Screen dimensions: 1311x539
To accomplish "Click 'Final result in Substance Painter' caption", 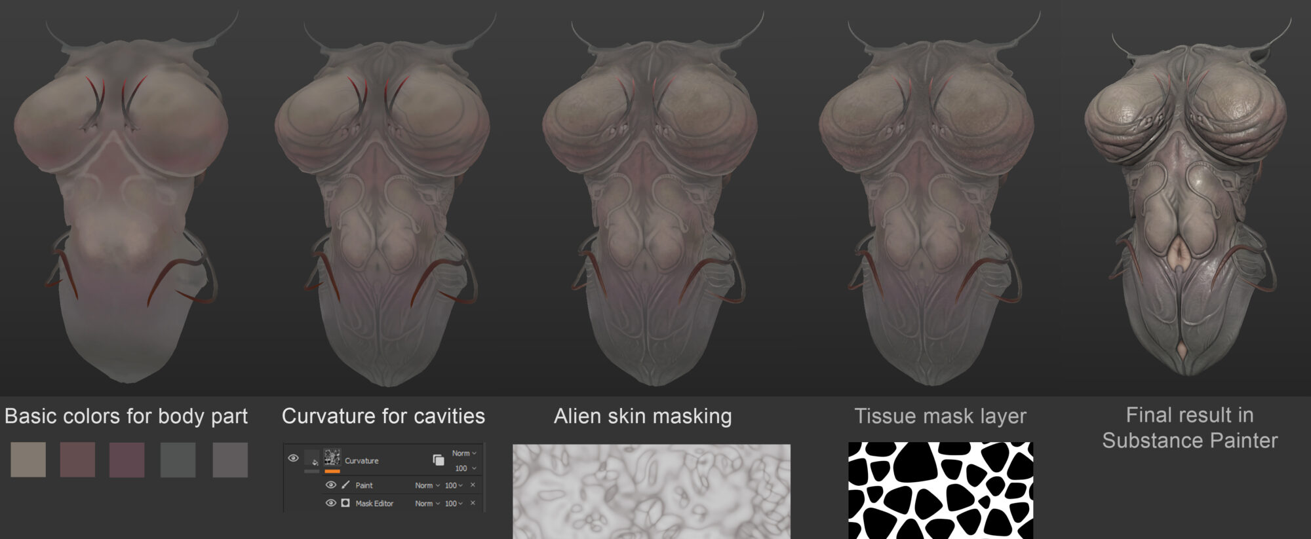I will click(x=1190, y=428).
